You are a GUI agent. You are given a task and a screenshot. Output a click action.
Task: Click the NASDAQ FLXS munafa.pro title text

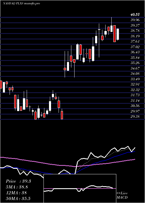[21, 3]
